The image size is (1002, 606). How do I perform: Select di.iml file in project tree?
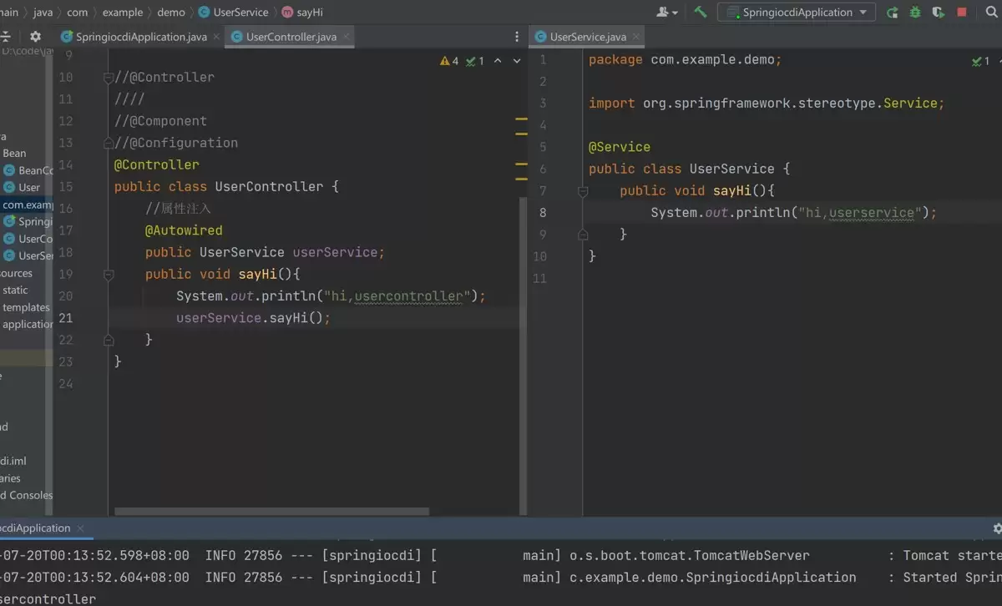point(13,461)
